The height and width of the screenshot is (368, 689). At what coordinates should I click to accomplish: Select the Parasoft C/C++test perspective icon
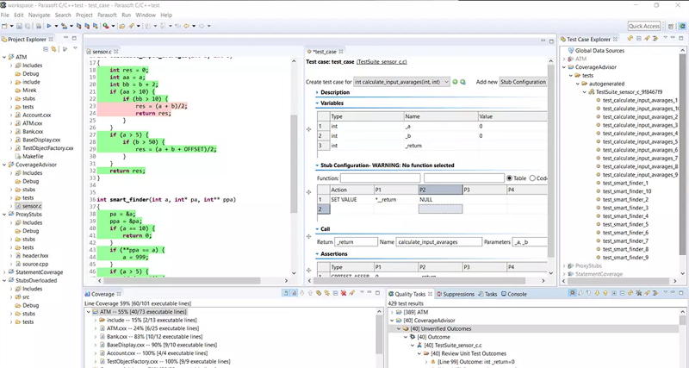coord(682,27)
